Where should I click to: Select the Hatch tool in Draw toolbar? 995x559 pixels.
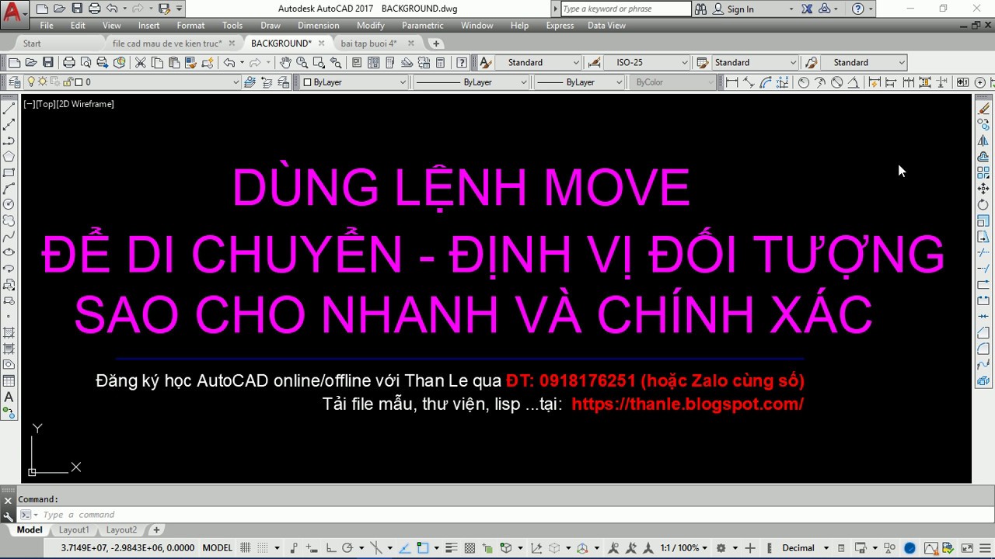pyautogui.click(x=9, y=332)
